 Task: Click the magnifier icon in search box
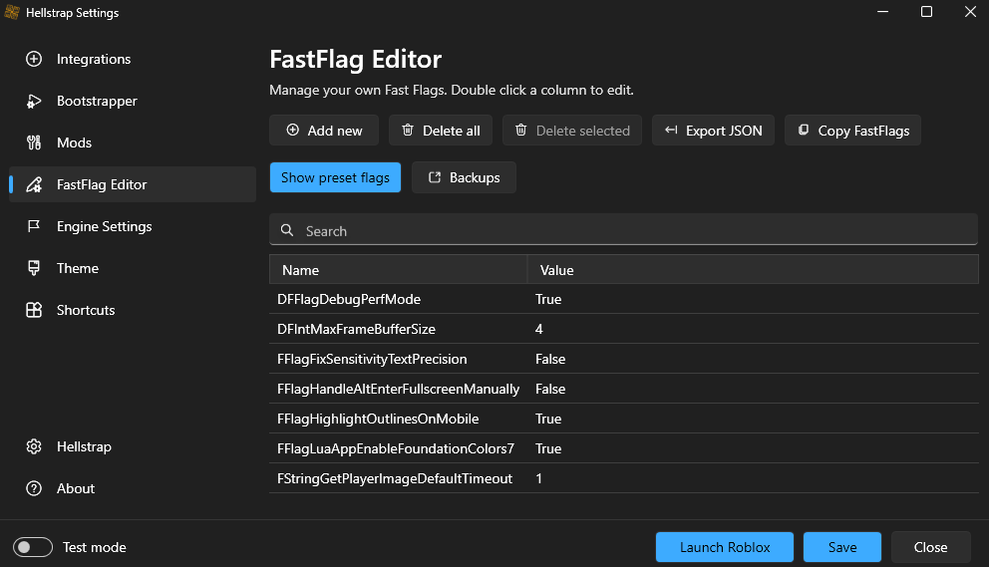pos(287,230)
